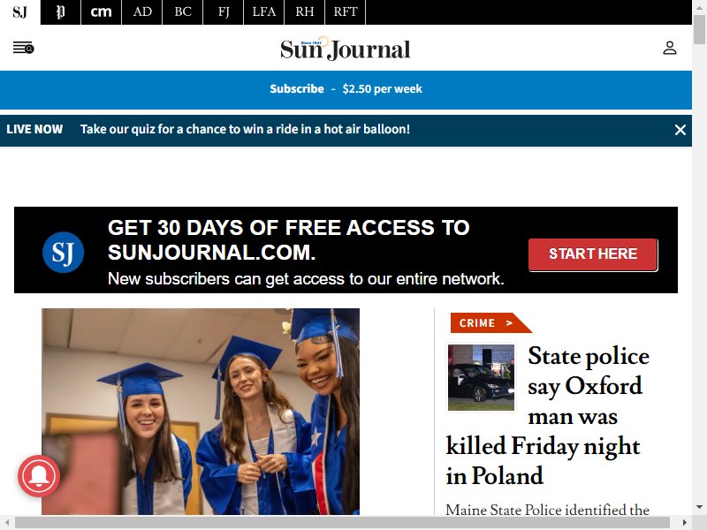Open the graduates photo thumbnail
This screenshot has width=707, height=530.
[x=201, y=411]
